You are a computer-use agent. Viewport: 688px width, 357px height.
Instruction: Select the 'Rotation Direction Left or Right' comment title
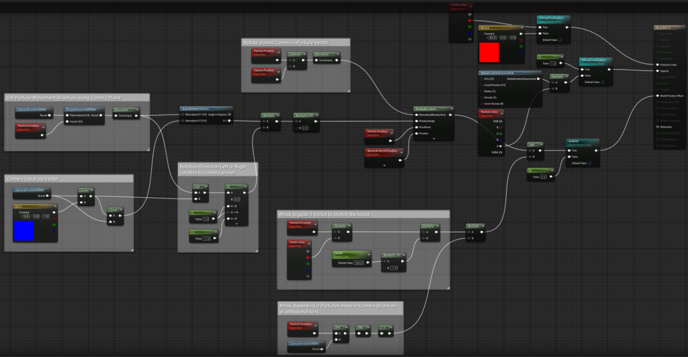pyautogui.click(x=213, y=167)
